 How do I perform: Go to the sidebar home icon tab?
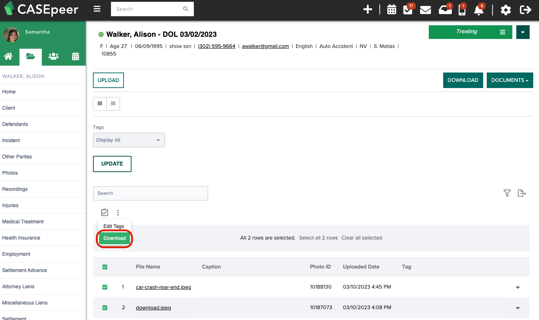8,56
